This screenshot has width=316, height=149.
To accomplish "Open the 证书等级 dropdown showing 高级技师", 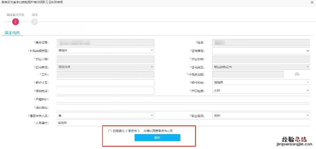I will pyautogui.click(x=105, y=67).
